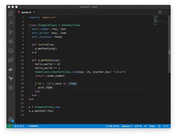
Task: Click the ExampleClass name on line 3
Action: (x=47, y=25)
